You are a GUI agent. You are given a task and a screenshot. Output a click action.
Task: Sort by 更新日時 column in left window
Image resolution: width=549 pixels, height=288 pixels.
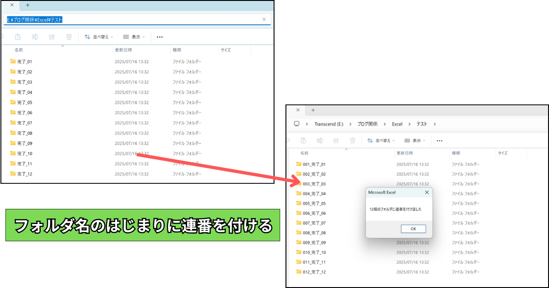(x=123, y=50)
